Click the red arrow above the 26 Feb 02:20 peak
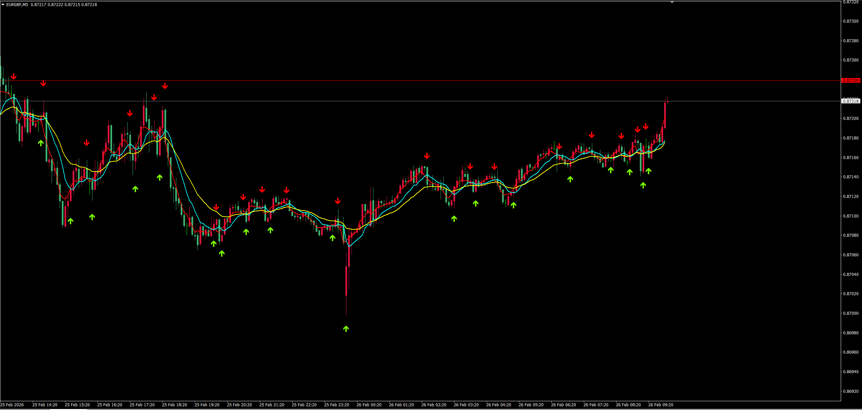The width and height of the screenshot is (862, 410). click(427, 156)
